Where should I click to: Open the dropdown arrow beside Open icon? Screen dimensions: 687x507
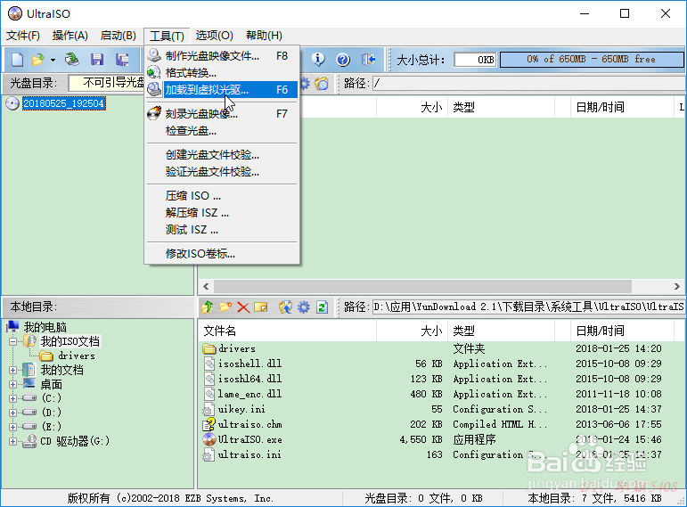pos(53,60)
